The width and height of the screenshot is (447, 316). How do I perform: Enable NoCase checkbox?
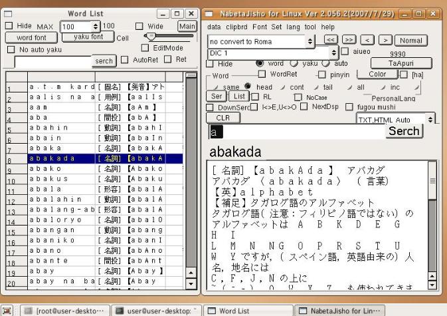click(298, 97)
